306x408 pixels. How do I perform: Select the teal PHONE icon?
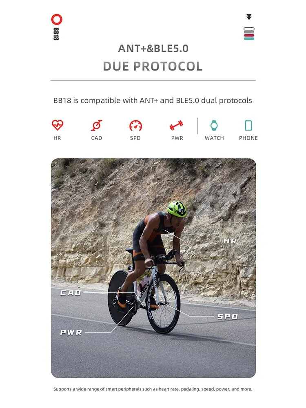click(x=248, y=125)
